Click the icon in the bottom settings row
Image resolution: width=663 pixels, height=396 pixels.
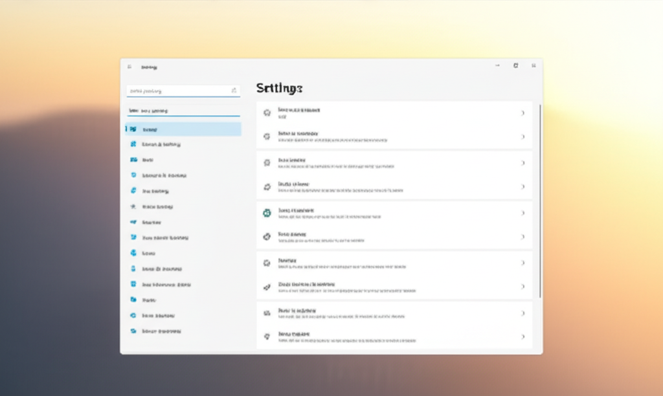[x=266, y=336]
